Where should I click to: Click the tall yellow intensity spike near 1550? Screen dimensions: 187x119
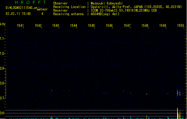click(177, 113)
